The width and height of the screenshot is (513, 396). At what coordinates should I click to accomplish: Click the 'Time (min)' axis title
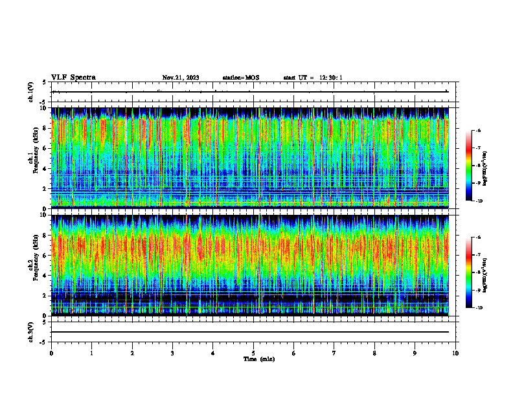click(259, 359)
